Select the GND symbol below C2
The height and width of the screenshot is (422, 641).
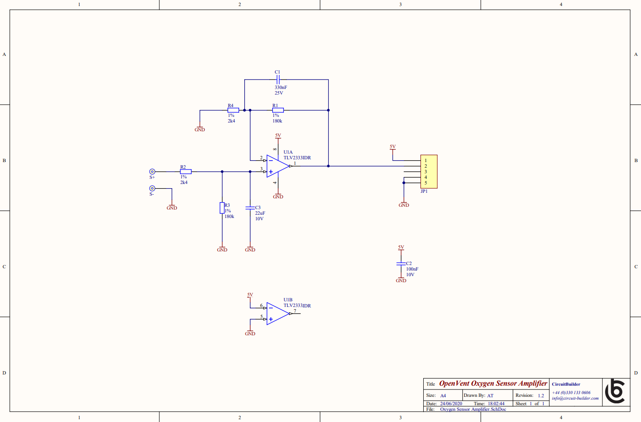point(401,279)
